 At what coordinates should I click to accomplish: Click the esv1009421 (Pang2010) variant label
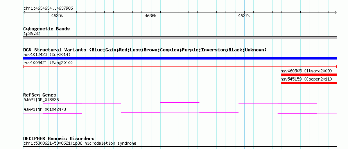[x=48, y=63]
